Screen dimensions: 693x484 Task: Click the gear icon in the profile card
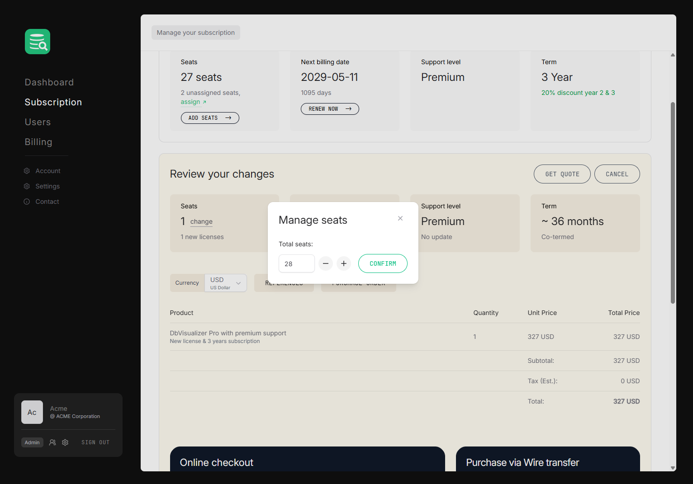click(65, 442)
